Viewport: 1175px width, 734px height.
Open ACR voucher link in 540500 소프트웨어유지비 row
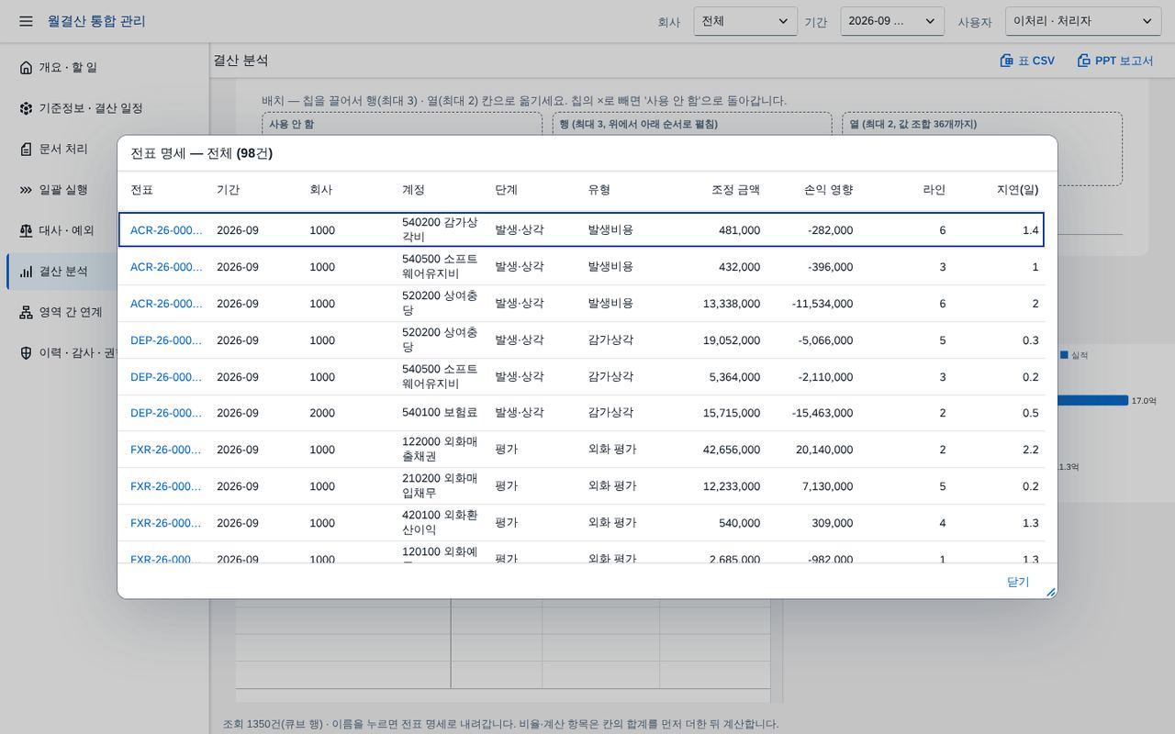pyautogui.click(x=166, y=267)
